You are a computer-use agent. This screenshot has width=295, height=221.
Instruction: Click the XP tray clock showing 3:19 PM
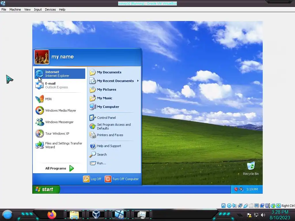[x=252, y=189]
